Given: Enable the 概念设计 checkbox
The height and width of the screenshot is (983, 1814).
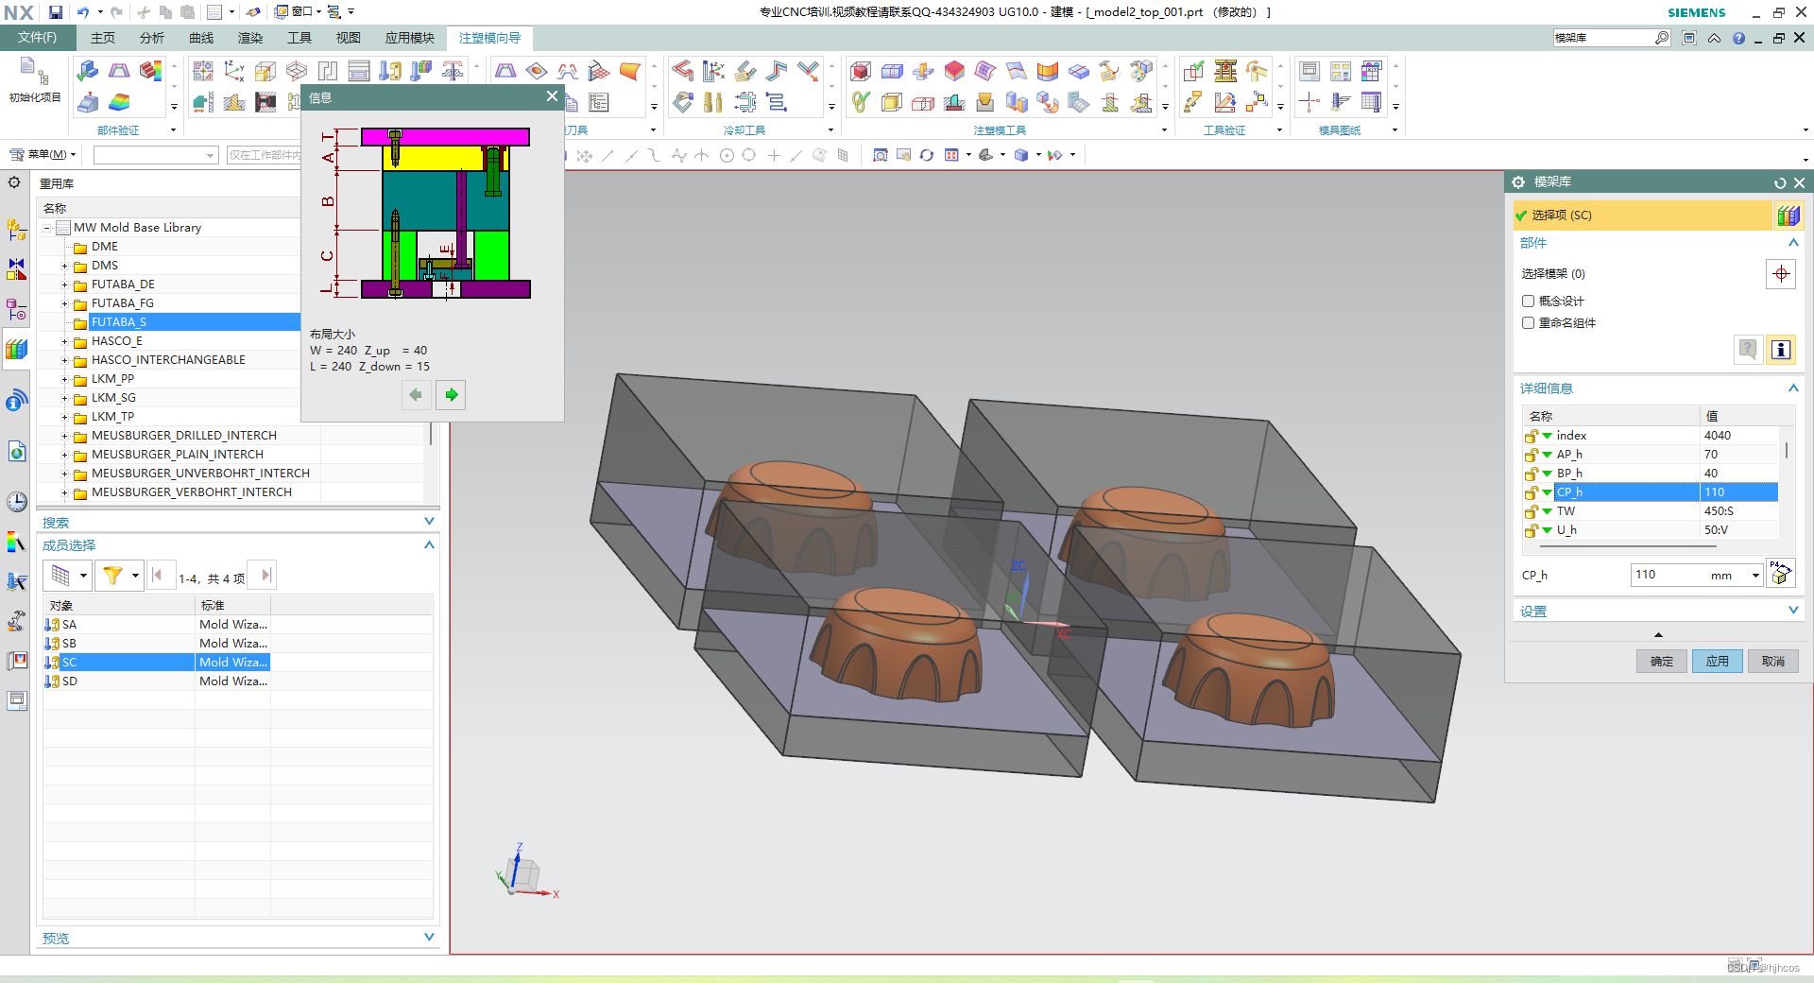Looking at the screenshot, I should [1528, 301].
